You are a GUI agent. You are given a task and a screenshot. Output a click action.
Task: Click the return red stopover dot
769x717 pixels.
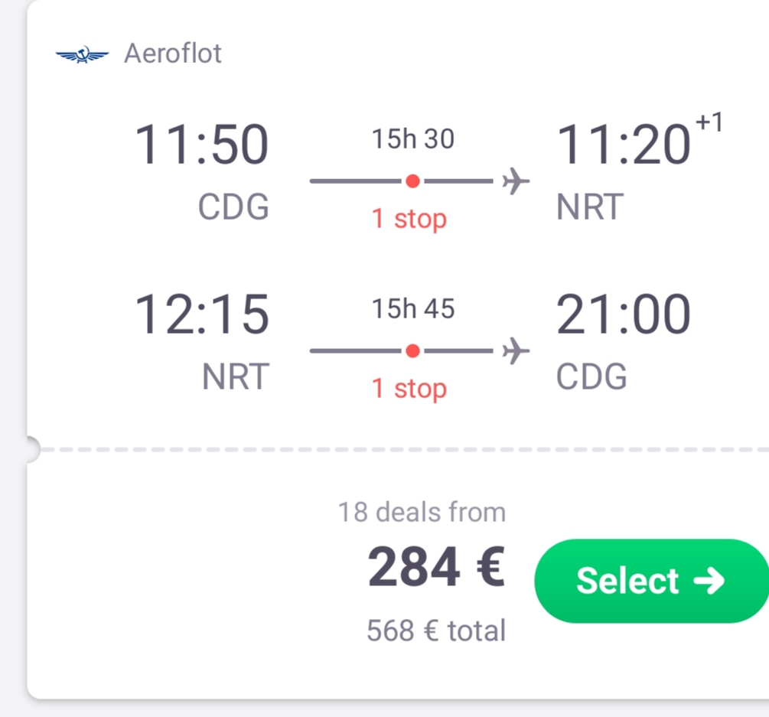[413, 350]
